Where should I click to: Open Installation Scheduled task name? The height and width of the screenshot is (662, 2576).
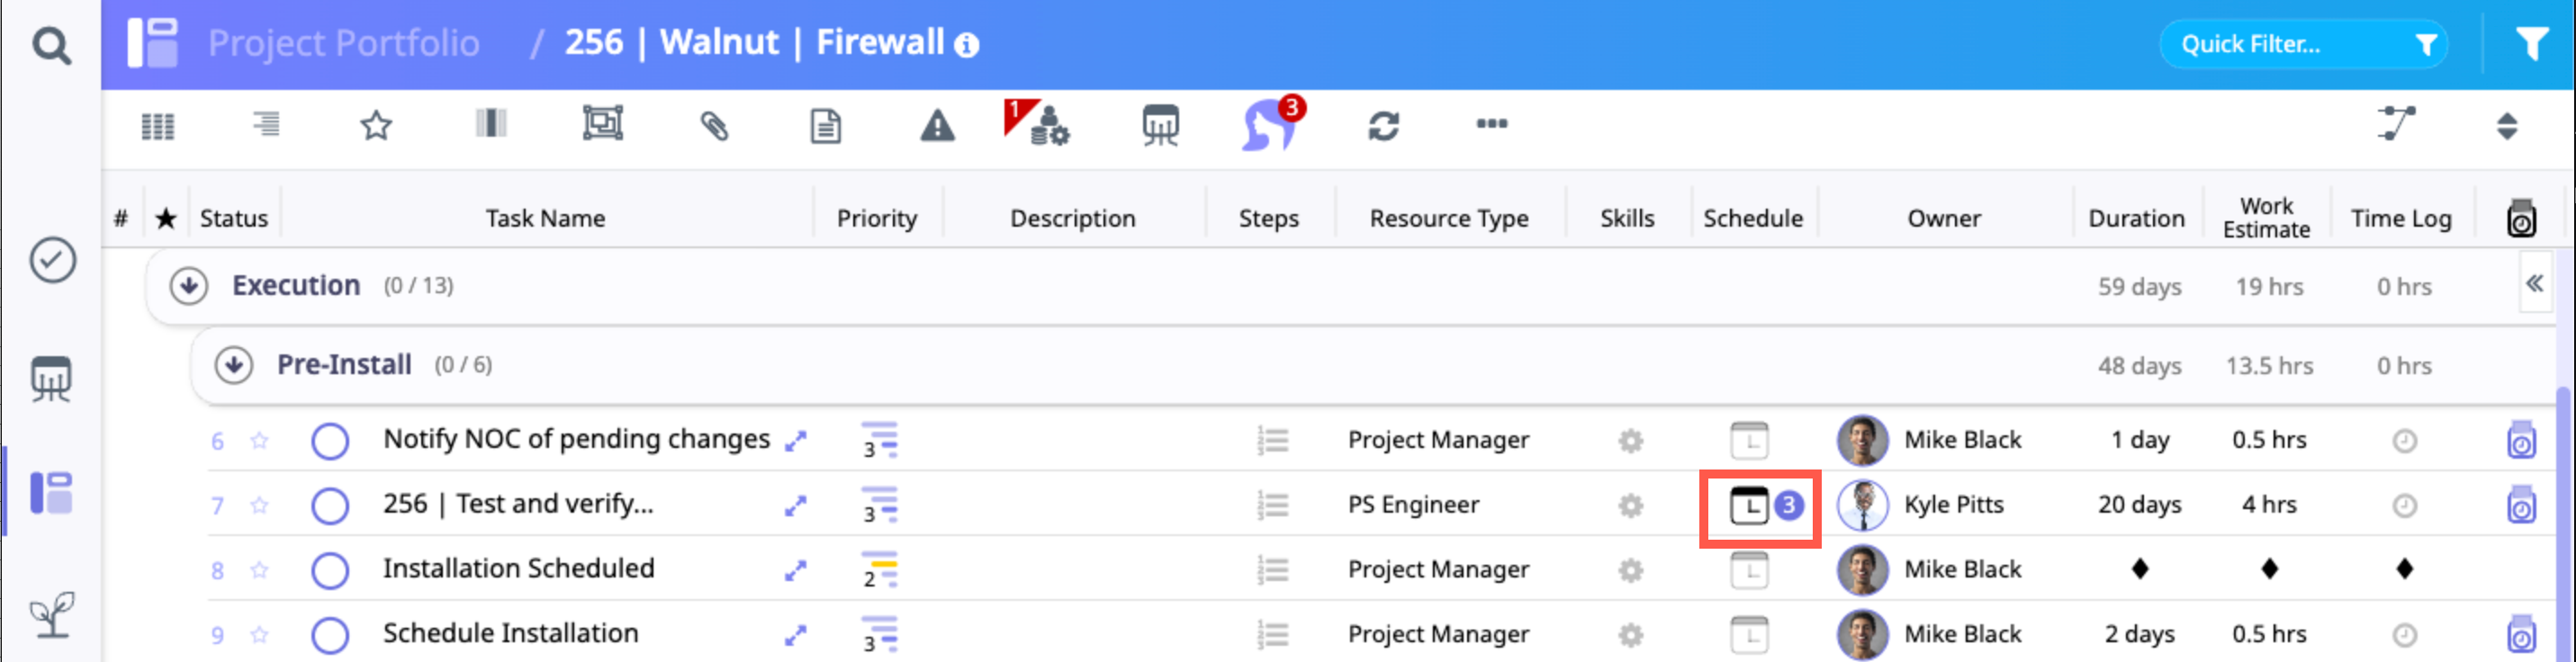coord(518,568)
